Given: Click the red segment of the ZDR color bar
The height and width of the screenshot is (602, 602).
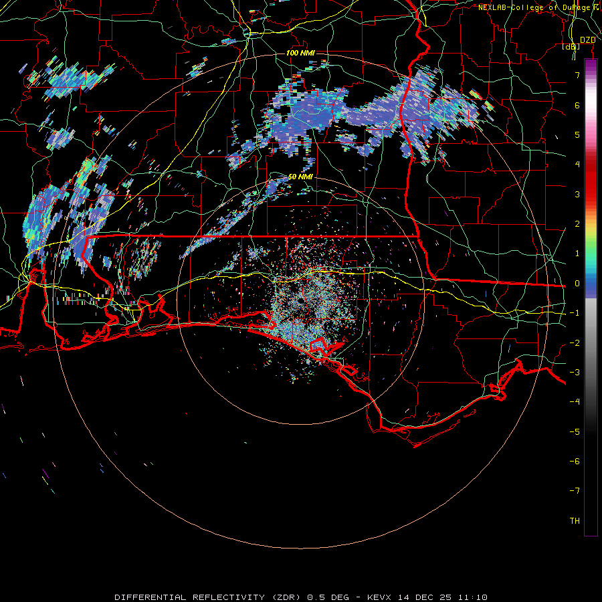Looking at the screenshot, I should click(x=591, y=181).
